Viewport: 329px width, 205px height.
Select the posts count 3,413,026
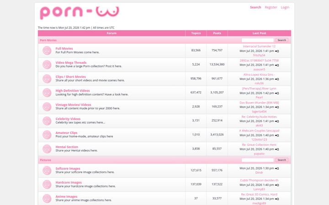(x=217, y=135)
